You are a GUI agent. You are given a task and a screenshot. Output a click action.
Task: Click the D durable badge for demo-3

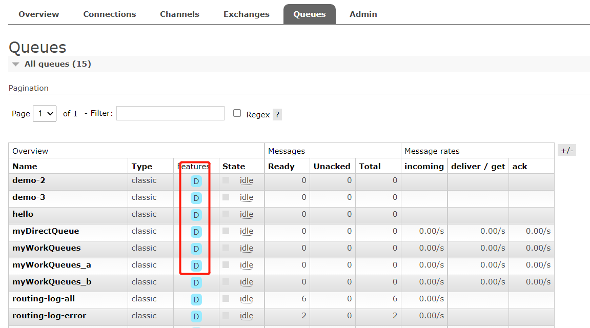[196, 198]
